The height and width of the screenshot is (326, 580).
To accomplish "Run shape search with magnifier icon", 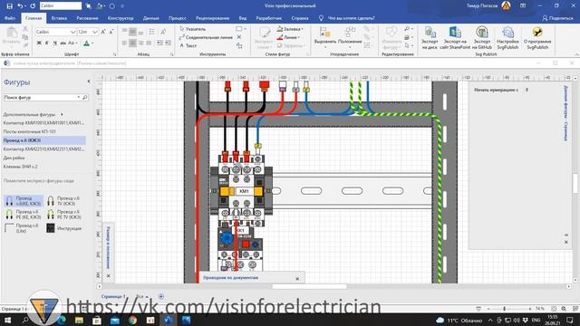I will (84, 97).
